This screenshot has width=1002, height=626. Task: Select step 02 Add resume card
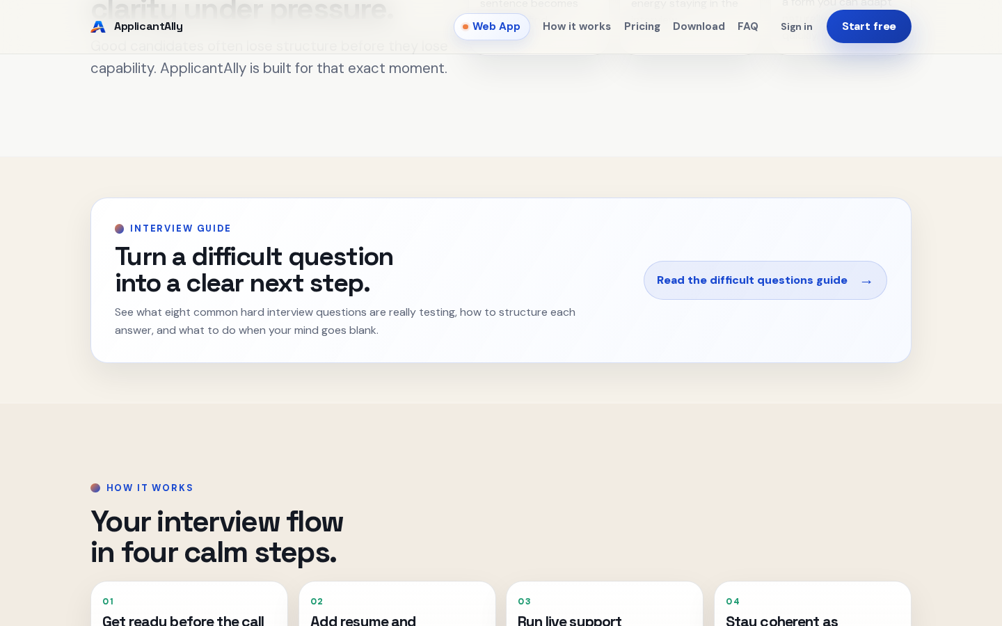point(397,604)
